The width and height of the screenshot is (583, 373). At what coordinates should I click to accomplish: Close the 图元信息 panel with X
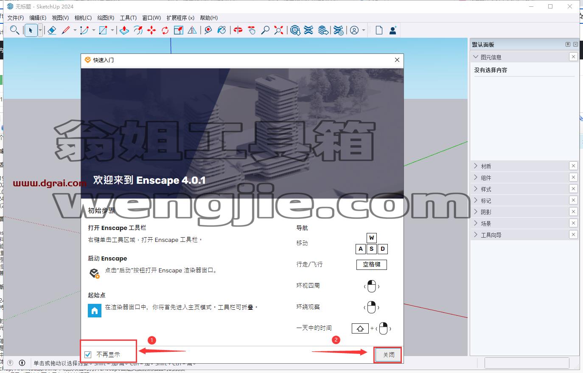click(573, 57)
